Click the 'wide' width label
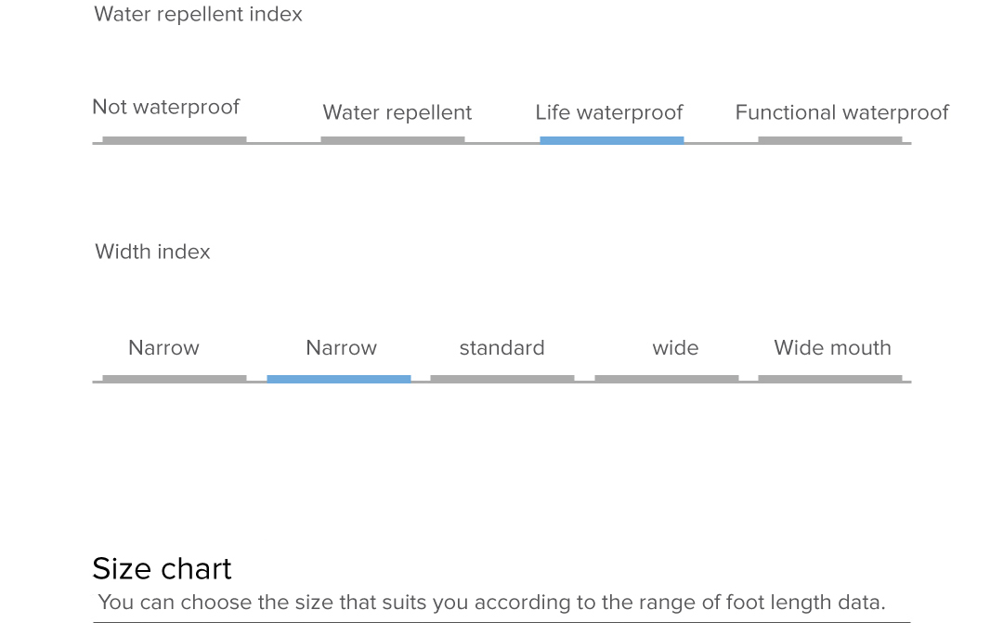 coord(675,348)
